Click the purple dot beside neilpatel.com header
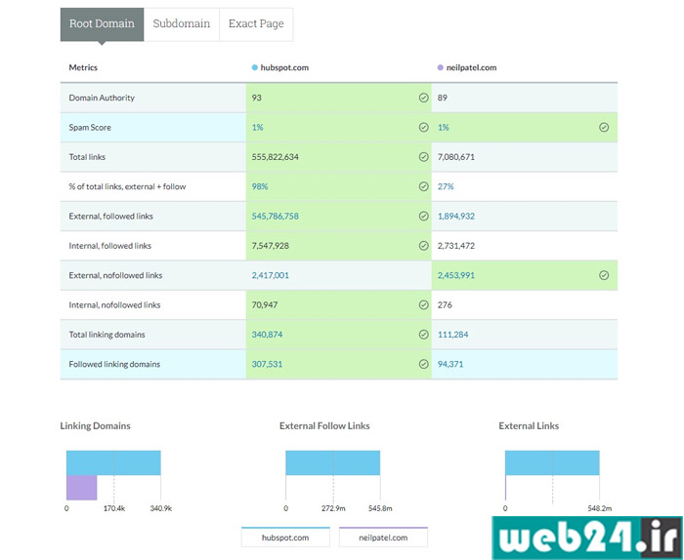The image size is (684, 560). [x=440, y=67]
